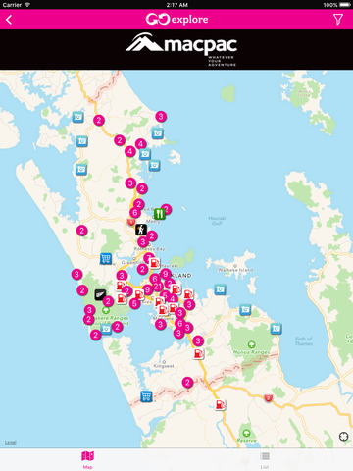
Task: Expand the pink cluster numbered 21
Action: coord(158,287)
